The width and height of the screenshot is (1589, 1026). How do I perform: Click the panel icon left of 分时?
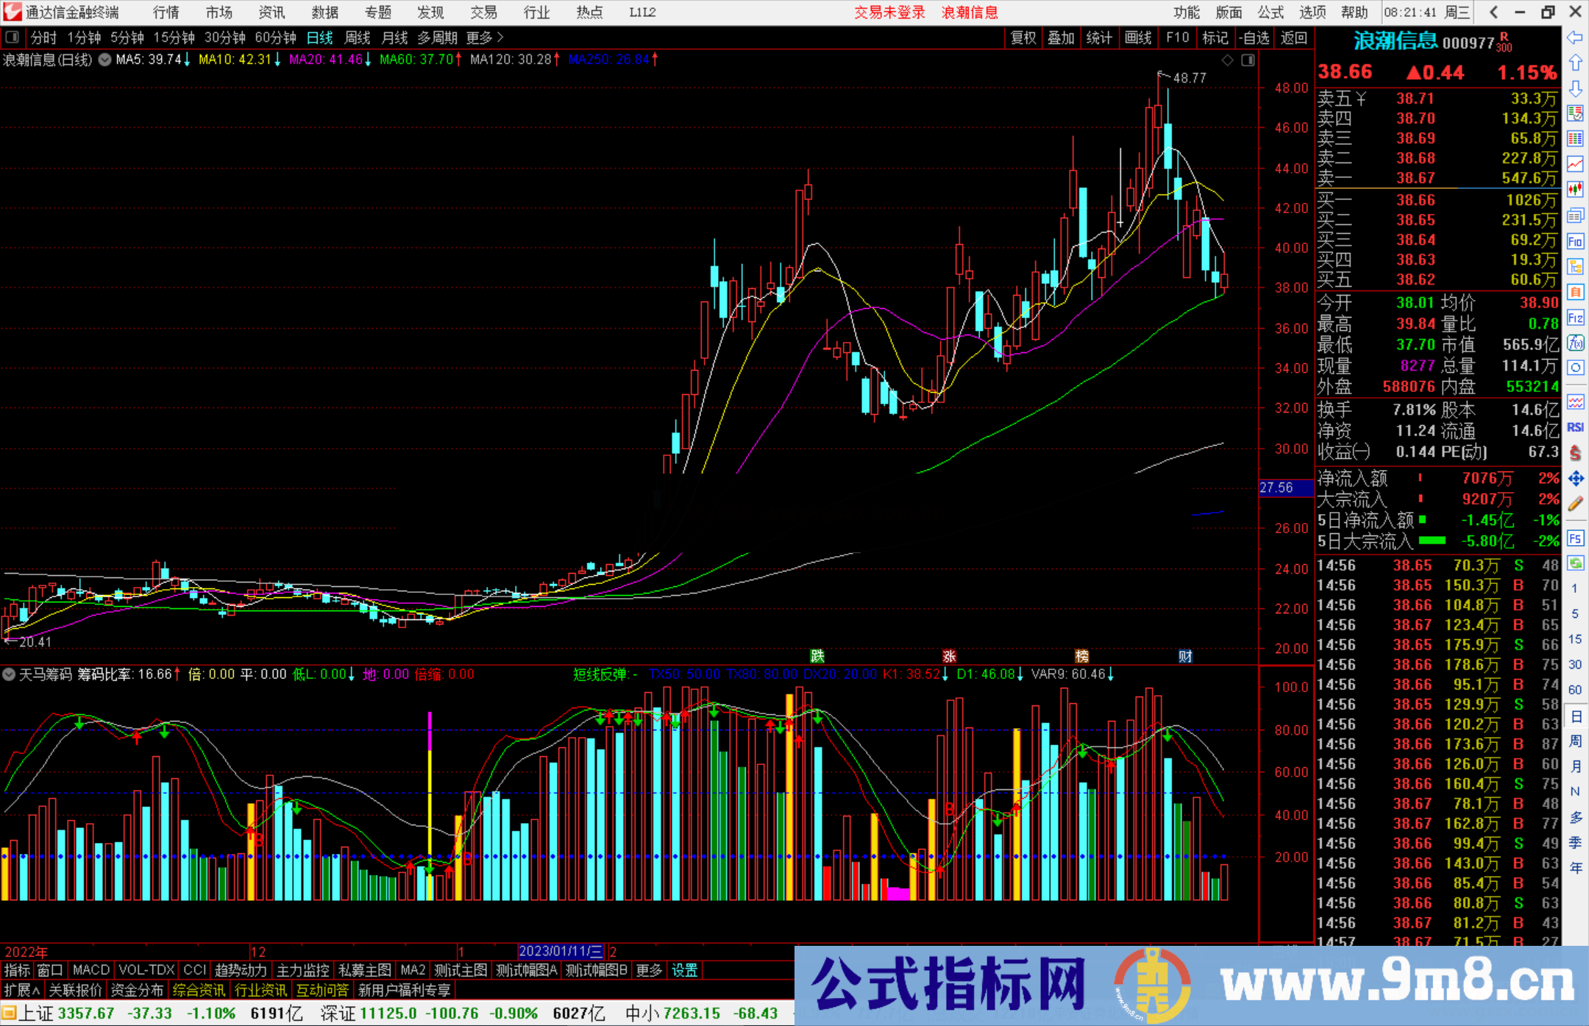point(12,38)
